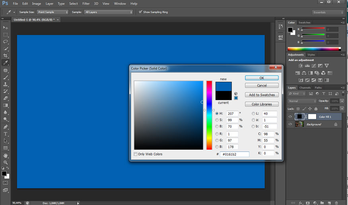Select the Hand tool
The height and width of the screenshot is (205, 348).
tap(6, 155)
